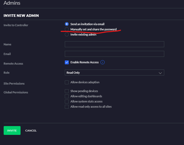The image size is (184, 145).
Task: Check Allow read only access to all sites
Action: 67,107
